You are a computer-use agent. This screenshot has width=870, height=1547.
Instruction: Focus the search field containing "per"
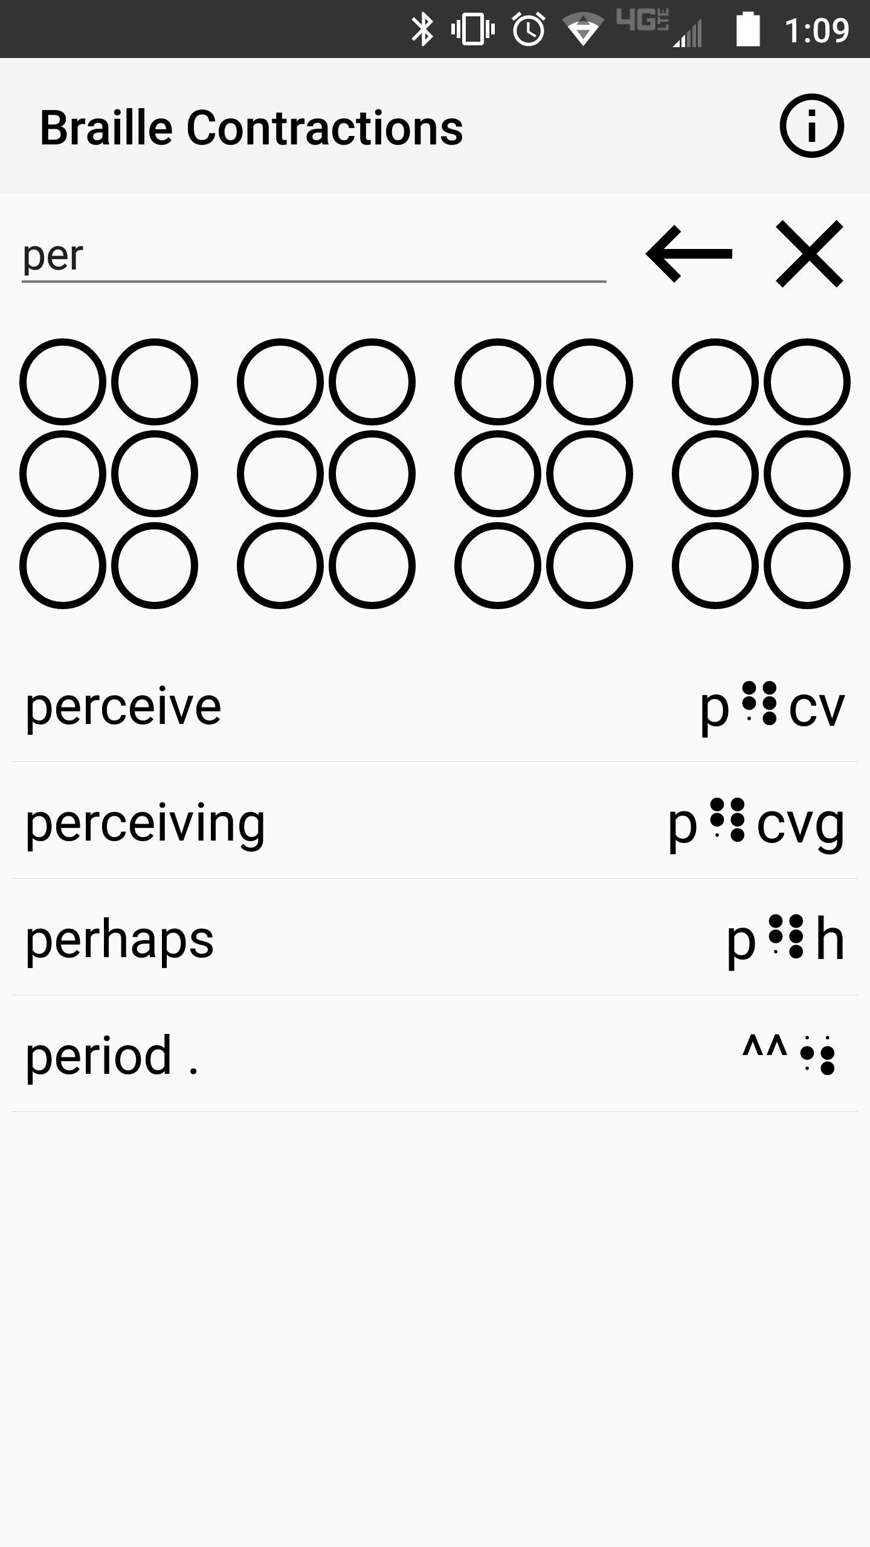(x=314, y=256)
